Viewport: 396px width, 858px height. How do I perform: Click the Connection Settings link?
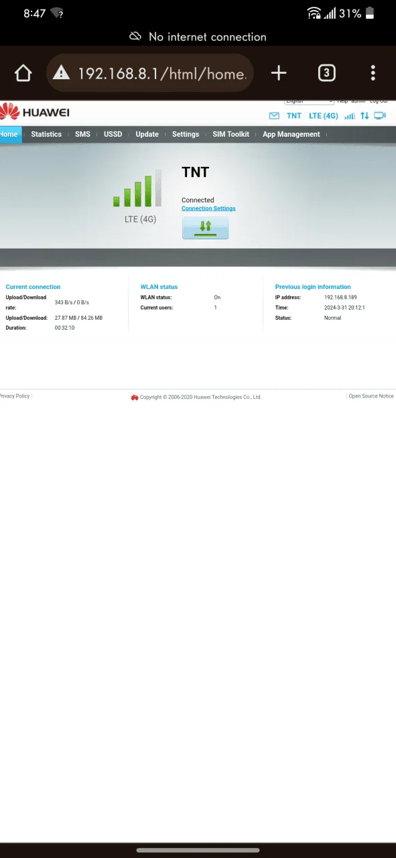208,208
